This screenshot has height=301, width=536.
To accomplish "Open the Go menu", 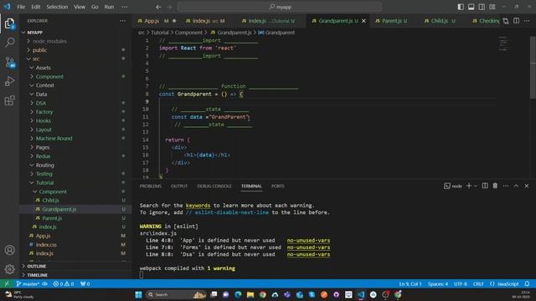I will pos(95,7).
